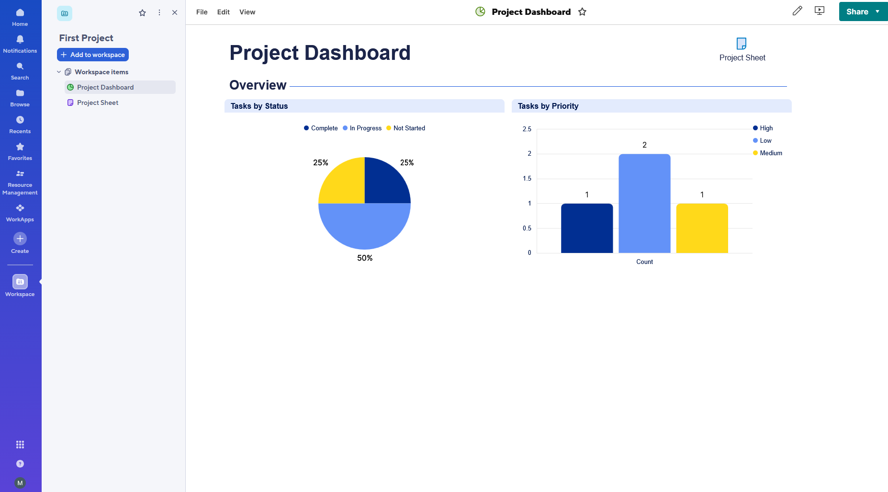888x492 pixels.
Task: Open Notifications from the left rail
Action: point(20,43)
